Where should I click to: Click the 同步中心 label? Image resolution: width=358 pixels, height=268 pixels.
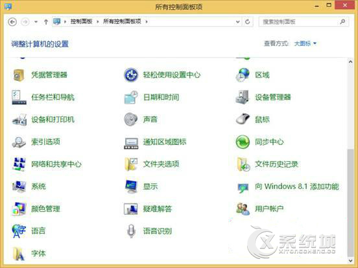coord(269,142)
